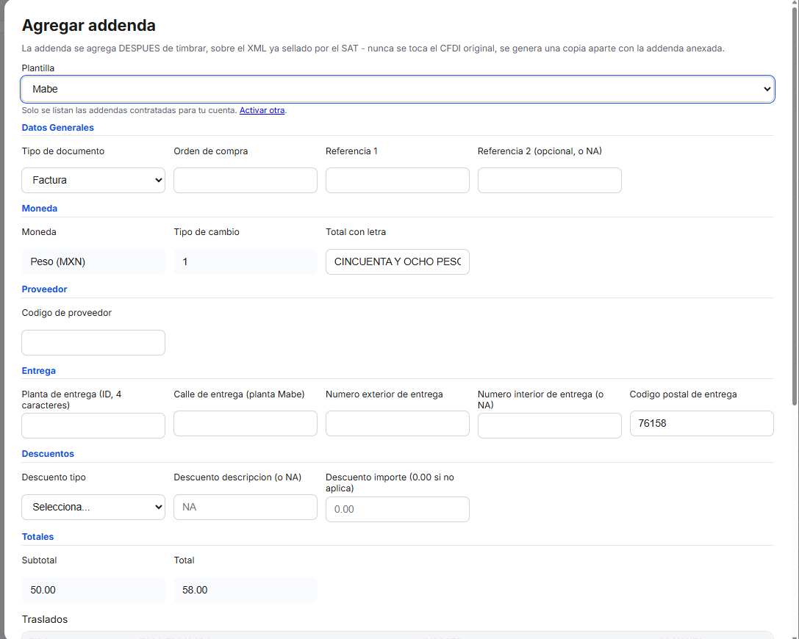Open the Plantilla dropdown showing Mabe
This screenshot has height=639, width=799.
click(398, 89)
